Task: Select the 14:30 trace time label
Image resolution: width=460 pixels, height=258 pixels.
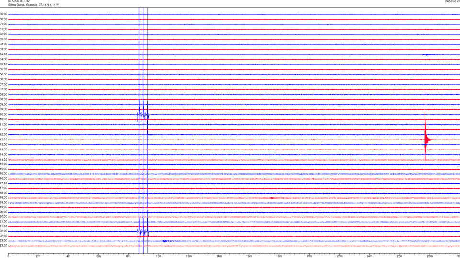Action: pyautogui.click(x=3, y=160)
